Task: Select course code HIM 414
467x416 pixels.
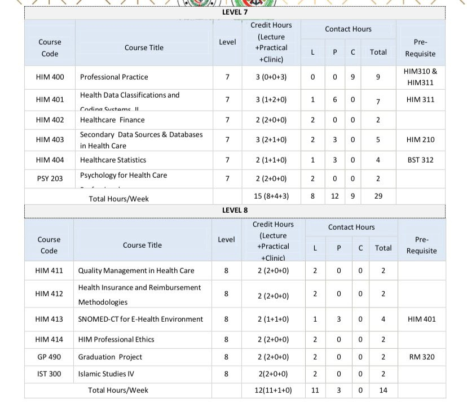Action: (49, 340)
